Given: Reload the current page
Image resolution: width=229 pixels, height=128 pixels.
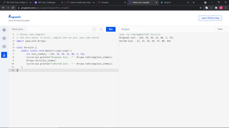Looking at the screenshot, I should (13, 8).
